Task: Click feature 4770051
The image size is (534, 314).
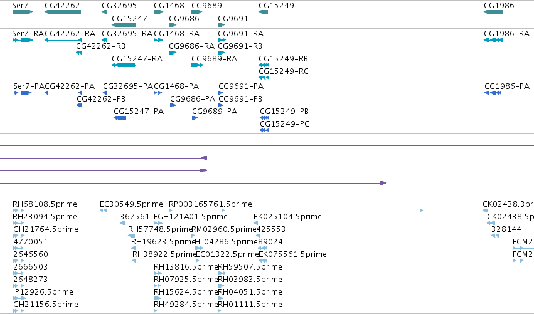Action: 19,248
